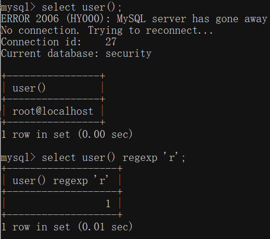Click the top border of the first result table
Image resolution: width=270 pixels, height=239 pixels.
tap(53, 76)
